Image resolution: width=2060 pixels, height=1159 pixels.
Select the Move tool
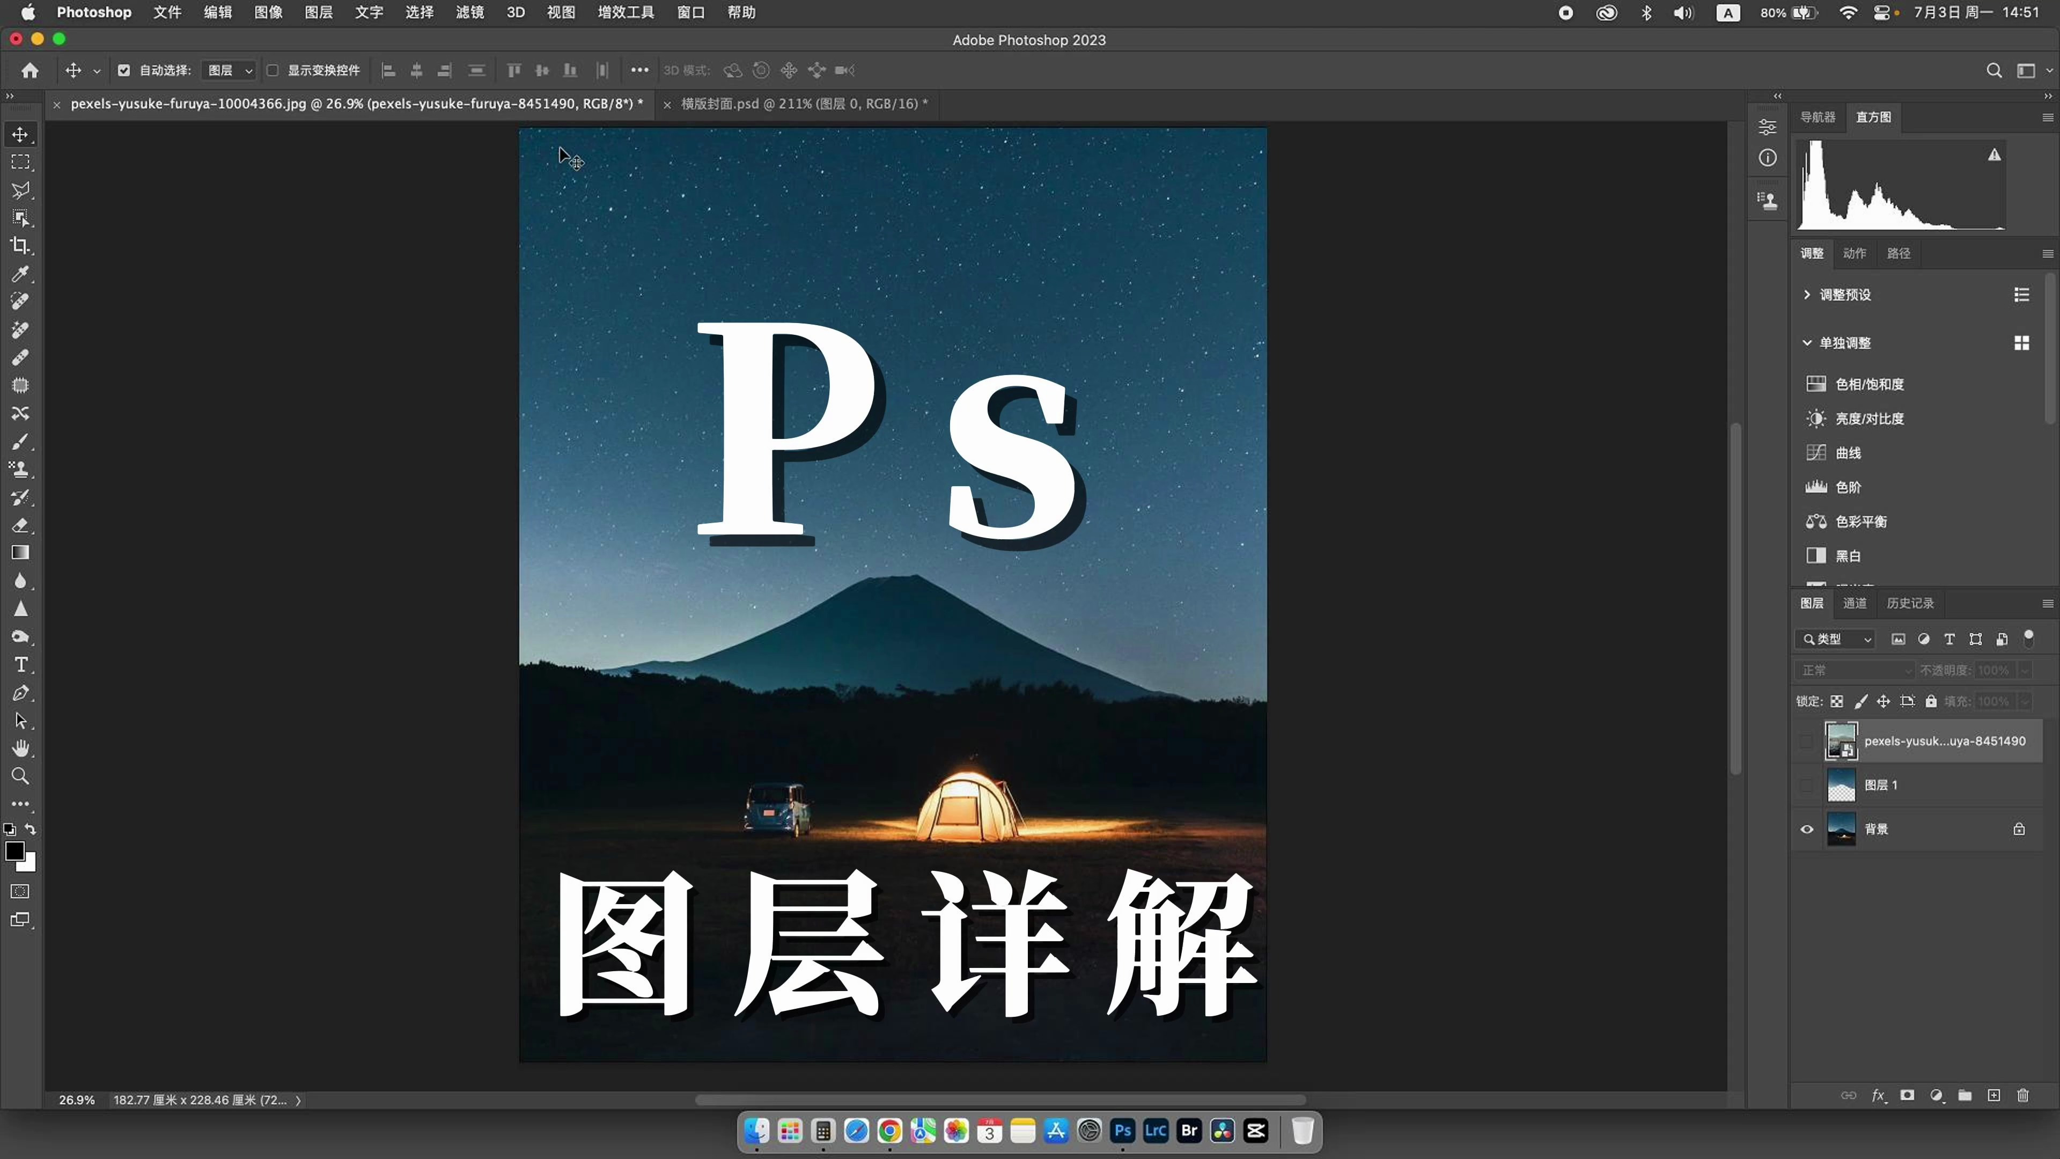pyautogui.click(x=21, y=134)
